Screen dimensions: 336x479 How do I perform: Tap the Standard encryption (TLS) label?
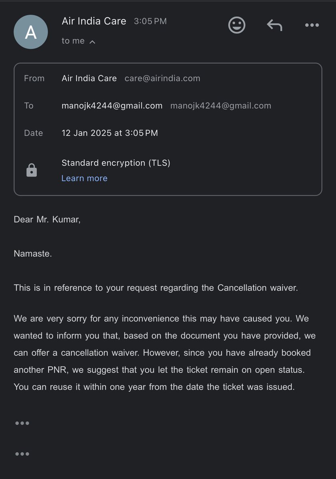(116, 163)
